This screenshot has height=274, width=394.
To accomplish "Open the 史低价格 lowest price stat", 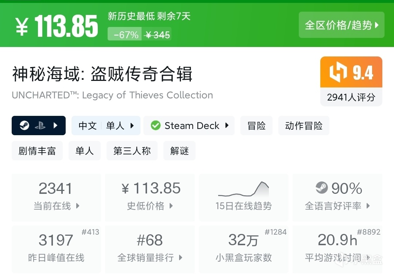I will point(150,197).
